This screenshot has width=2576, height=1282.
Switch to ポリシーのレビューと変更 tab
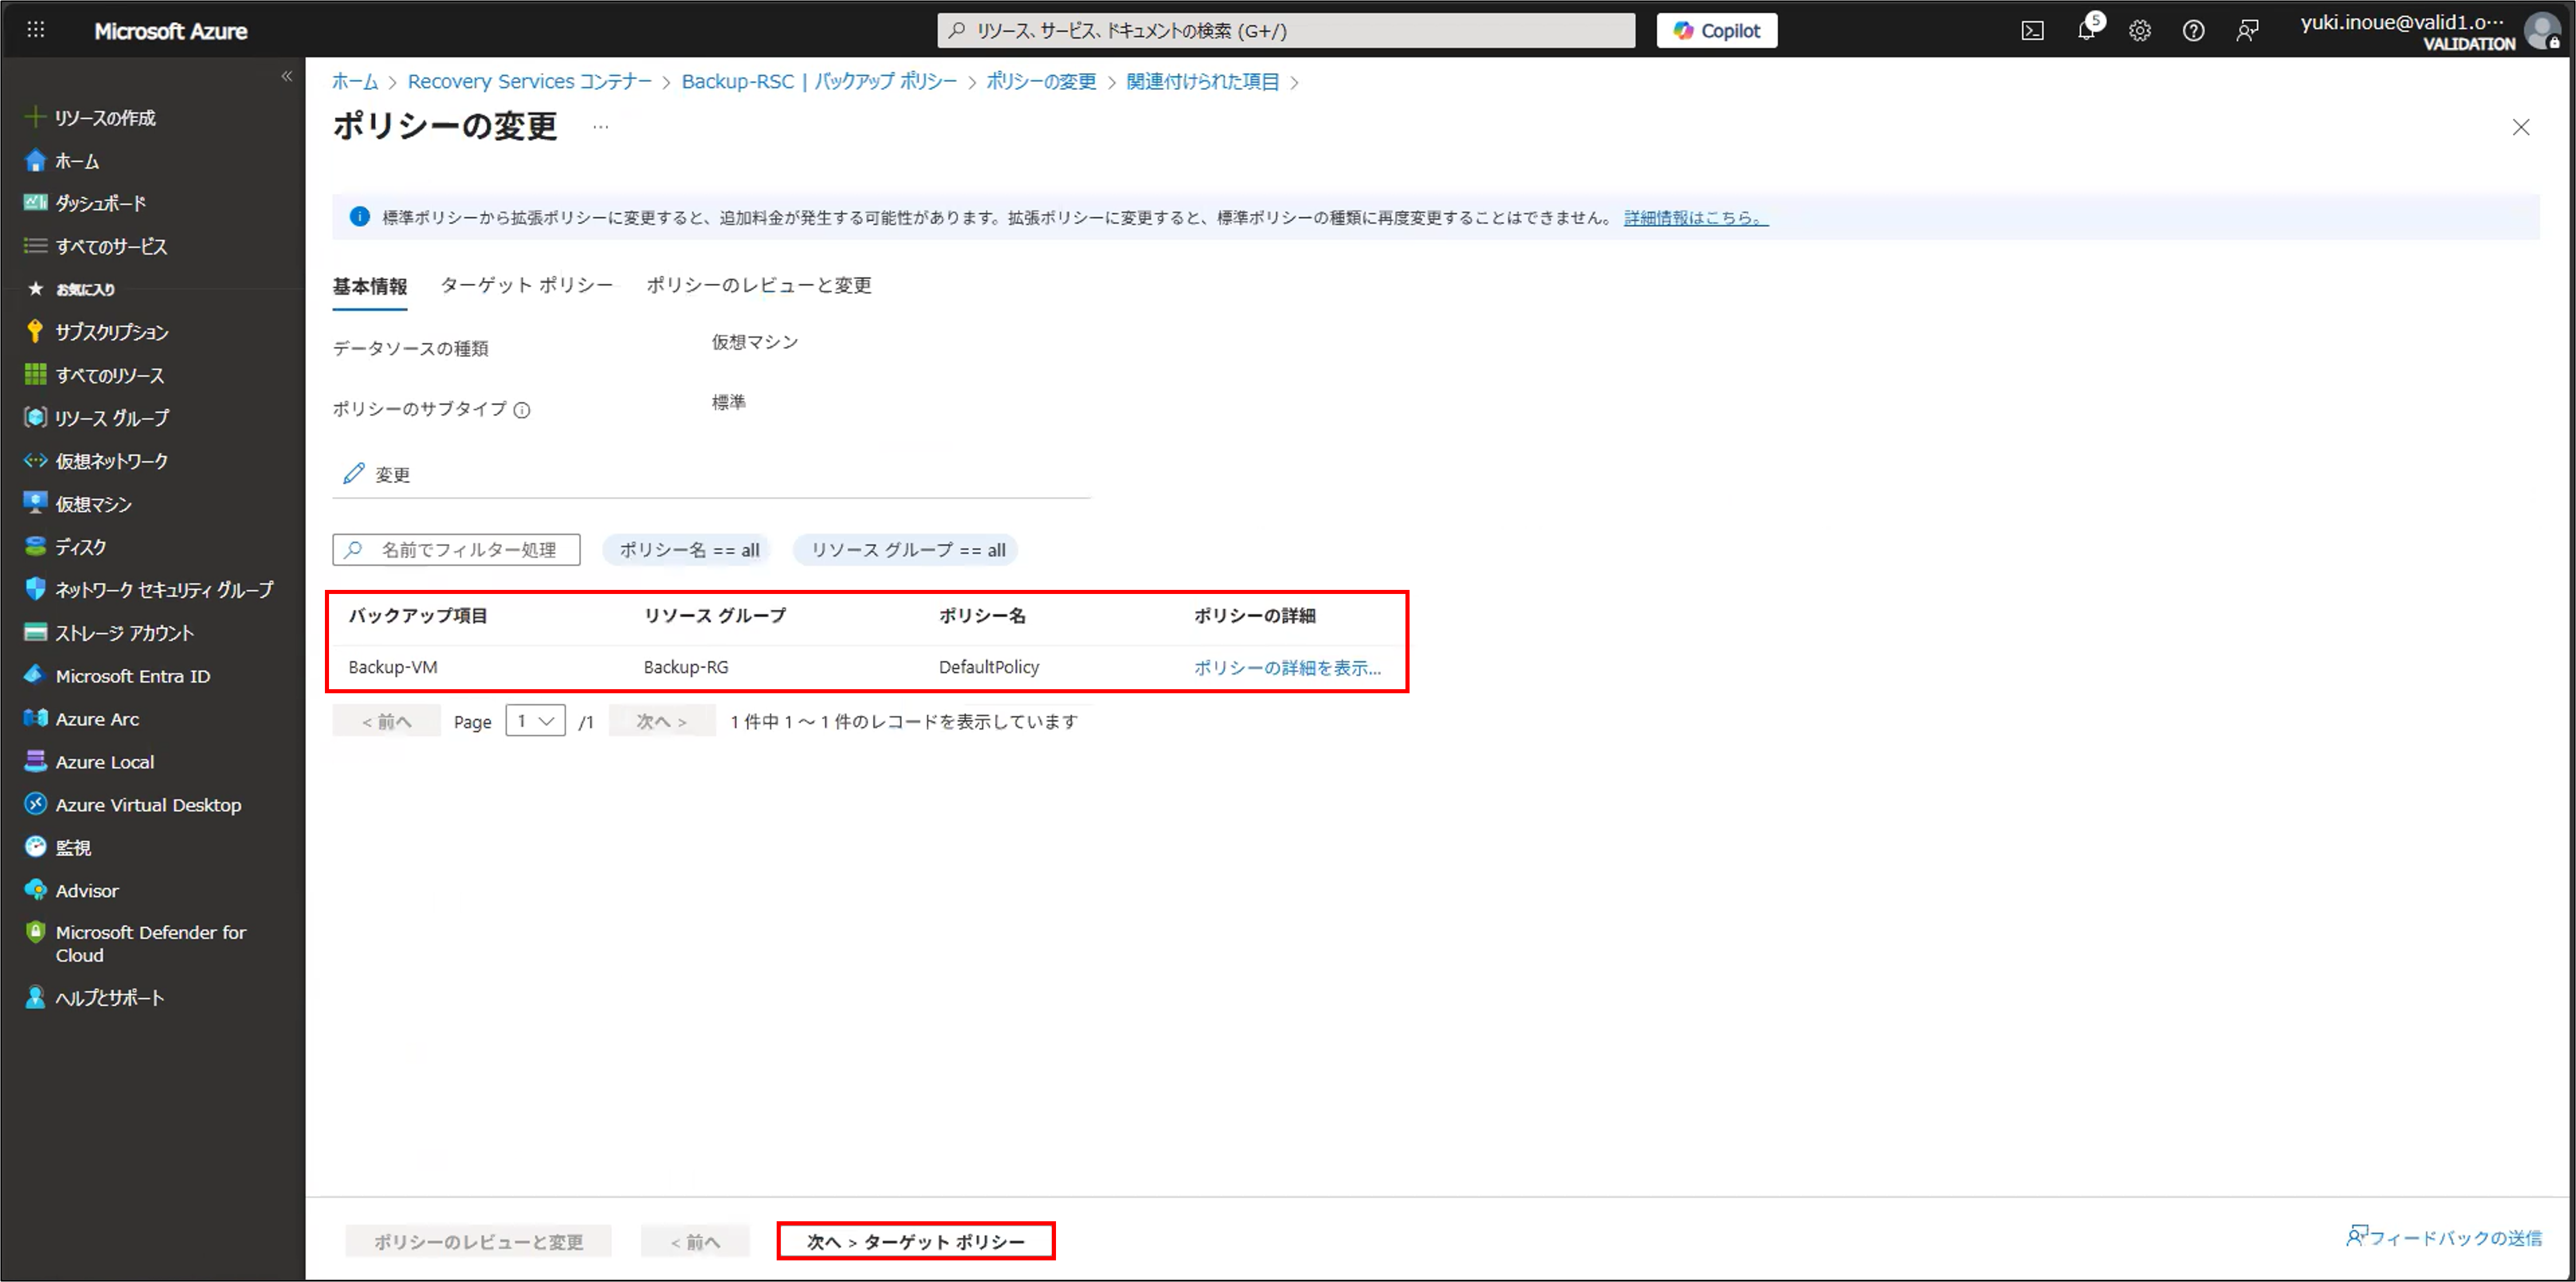point(758,285)
